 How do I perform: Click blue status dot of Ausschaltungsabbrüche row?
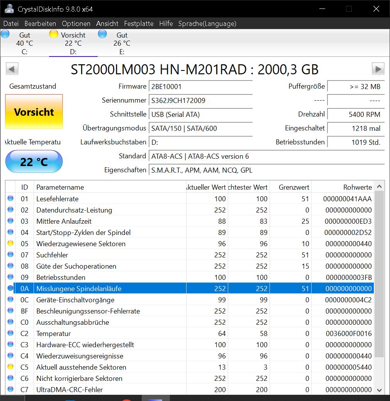(x=10, y=322)
